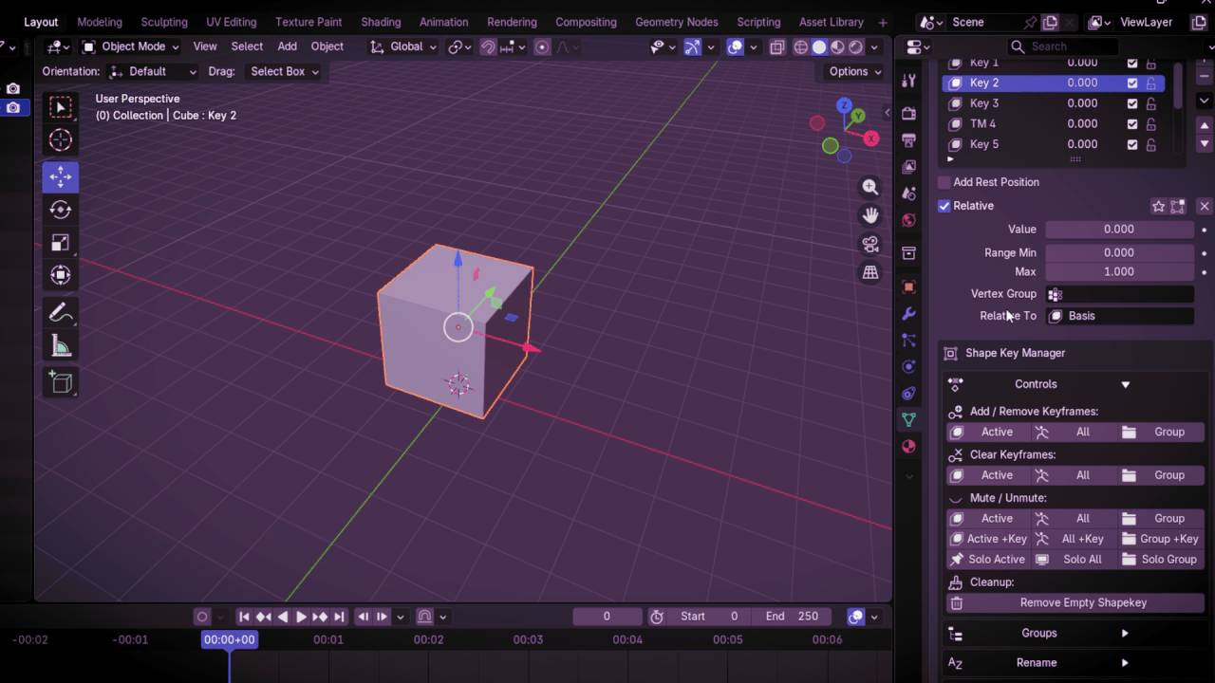Select the Move tool in toolbar
The height and width of the screenshot is (683, 1215).
[x=60, y=176]
